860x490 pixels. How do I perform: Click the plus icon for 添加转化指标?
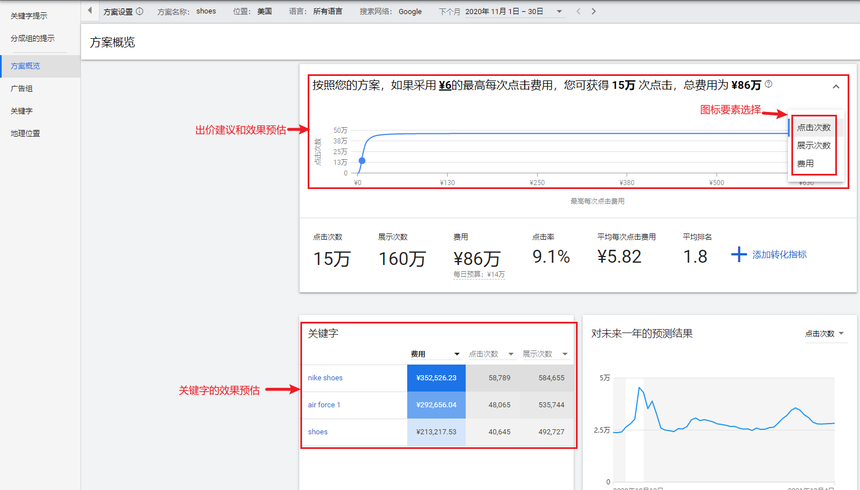[739, 254]
